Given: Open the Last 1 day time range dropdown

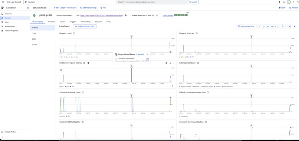Looking at the screenshot, I should 269,26.
